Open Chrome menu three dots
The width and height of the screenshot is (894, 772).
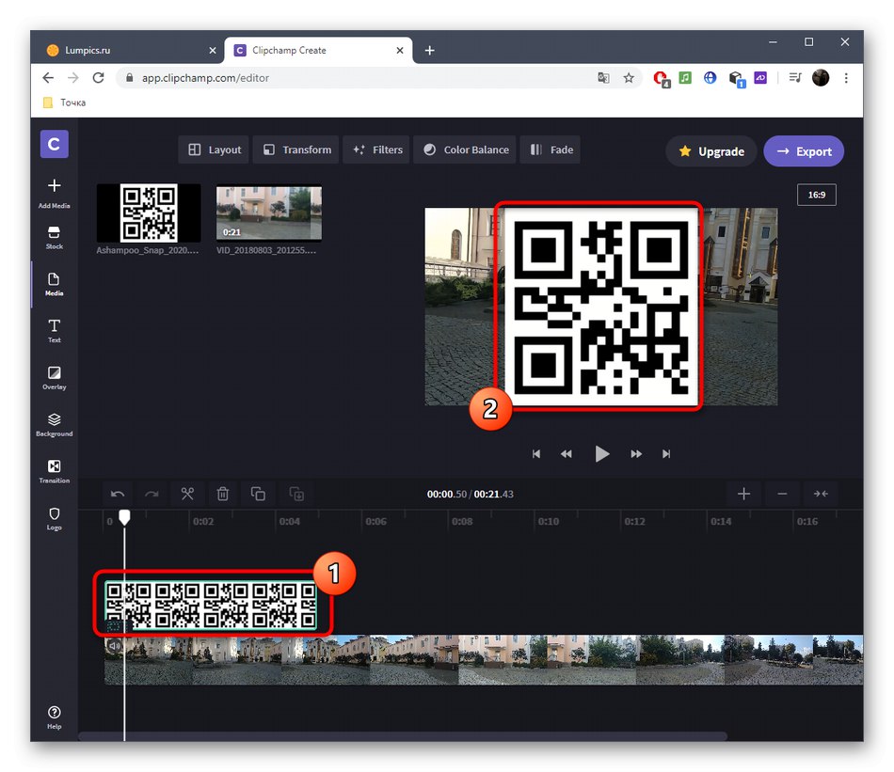846,78
